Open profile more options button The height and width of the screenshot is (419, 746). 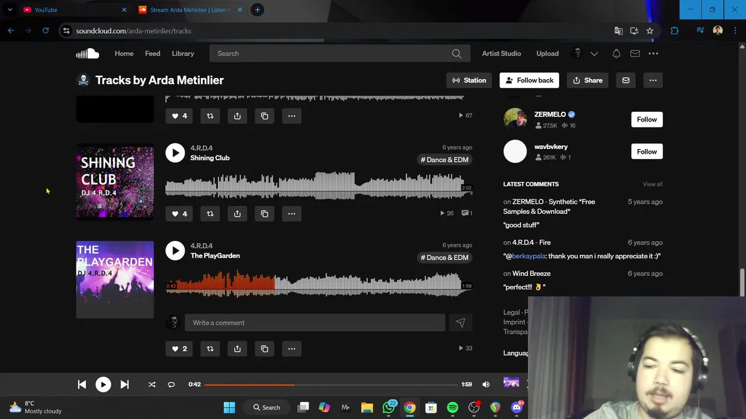tap(653, 80)
